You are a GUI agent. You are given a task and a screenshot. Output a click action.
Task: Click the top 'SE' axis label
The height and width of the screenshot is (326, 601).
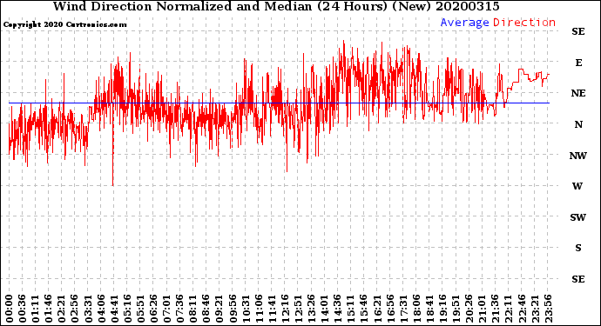578,31
